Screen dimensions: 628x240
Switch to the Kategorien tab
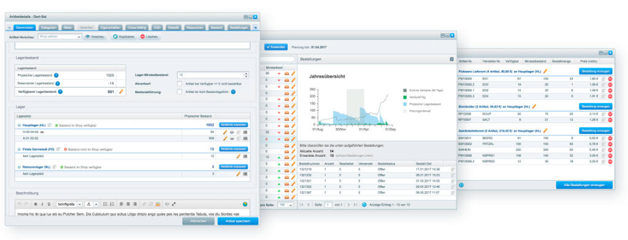click(48, 28)
